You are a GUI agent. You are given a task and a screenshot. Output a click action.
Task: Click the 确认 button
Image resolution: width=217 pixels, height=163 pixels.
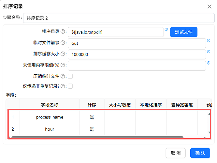pos(200,153)
